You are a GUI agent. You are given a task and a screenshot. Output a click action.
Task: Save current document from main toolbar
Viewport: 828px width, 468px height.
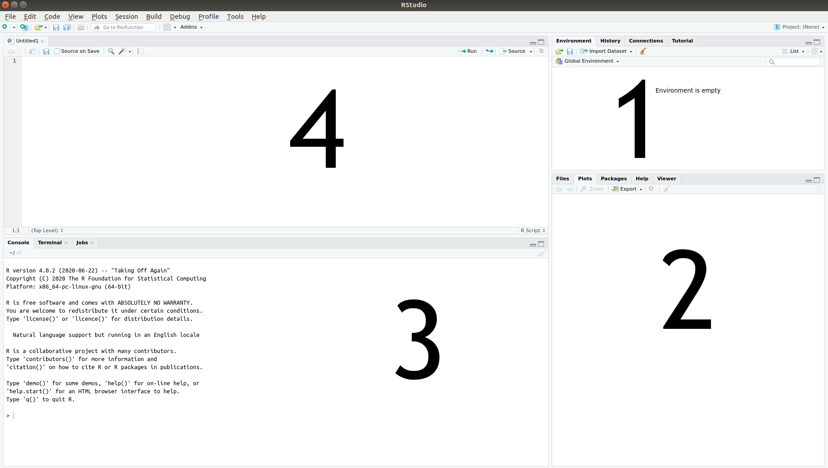pos(56,27)
